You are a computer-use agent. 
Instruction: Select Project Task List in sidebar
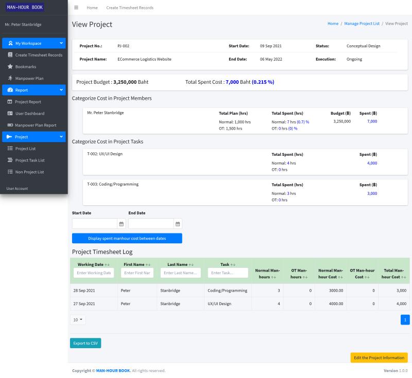click(30, 160)
